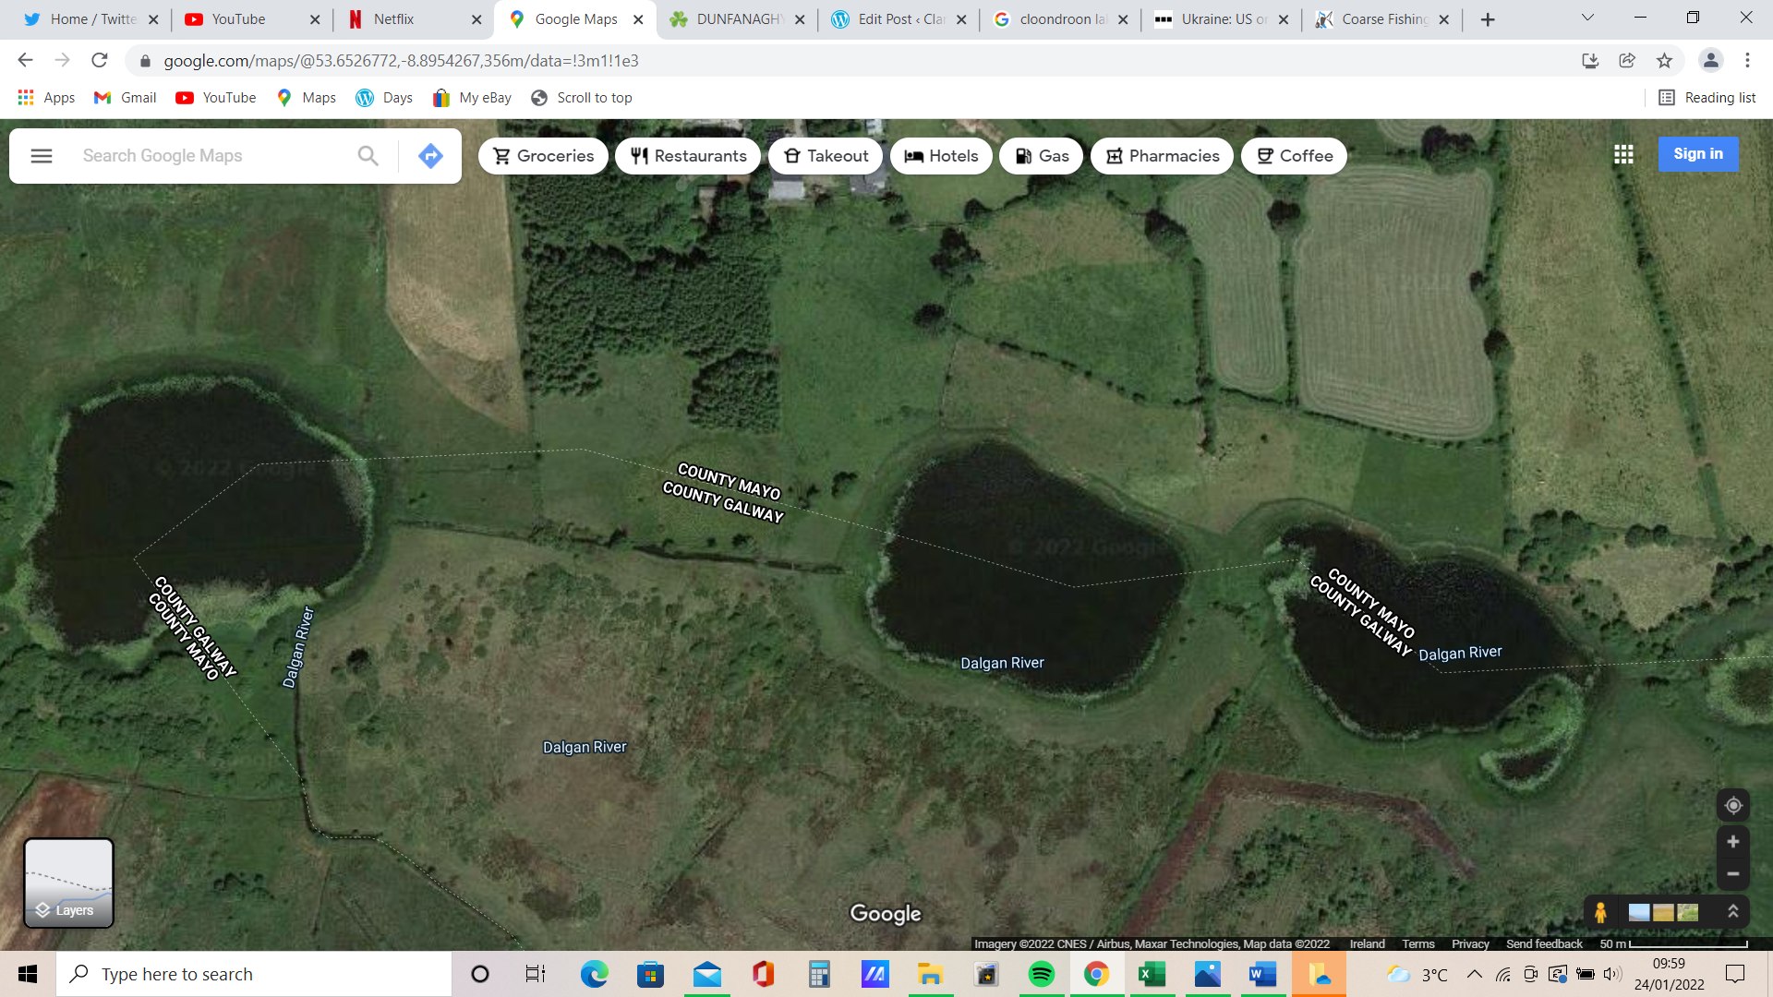The height and width of the screenshot is (997, 1773).
Task: Toggle the Layers map view thumbnail
Action: coord(68,883)
